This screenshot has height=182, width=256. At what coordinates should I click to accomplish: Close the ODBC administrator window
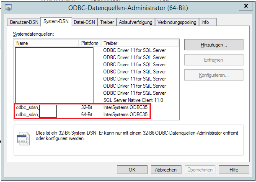[x=246, y=6]
